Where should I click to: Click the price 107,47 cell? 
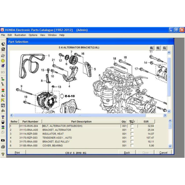[150, 138]
